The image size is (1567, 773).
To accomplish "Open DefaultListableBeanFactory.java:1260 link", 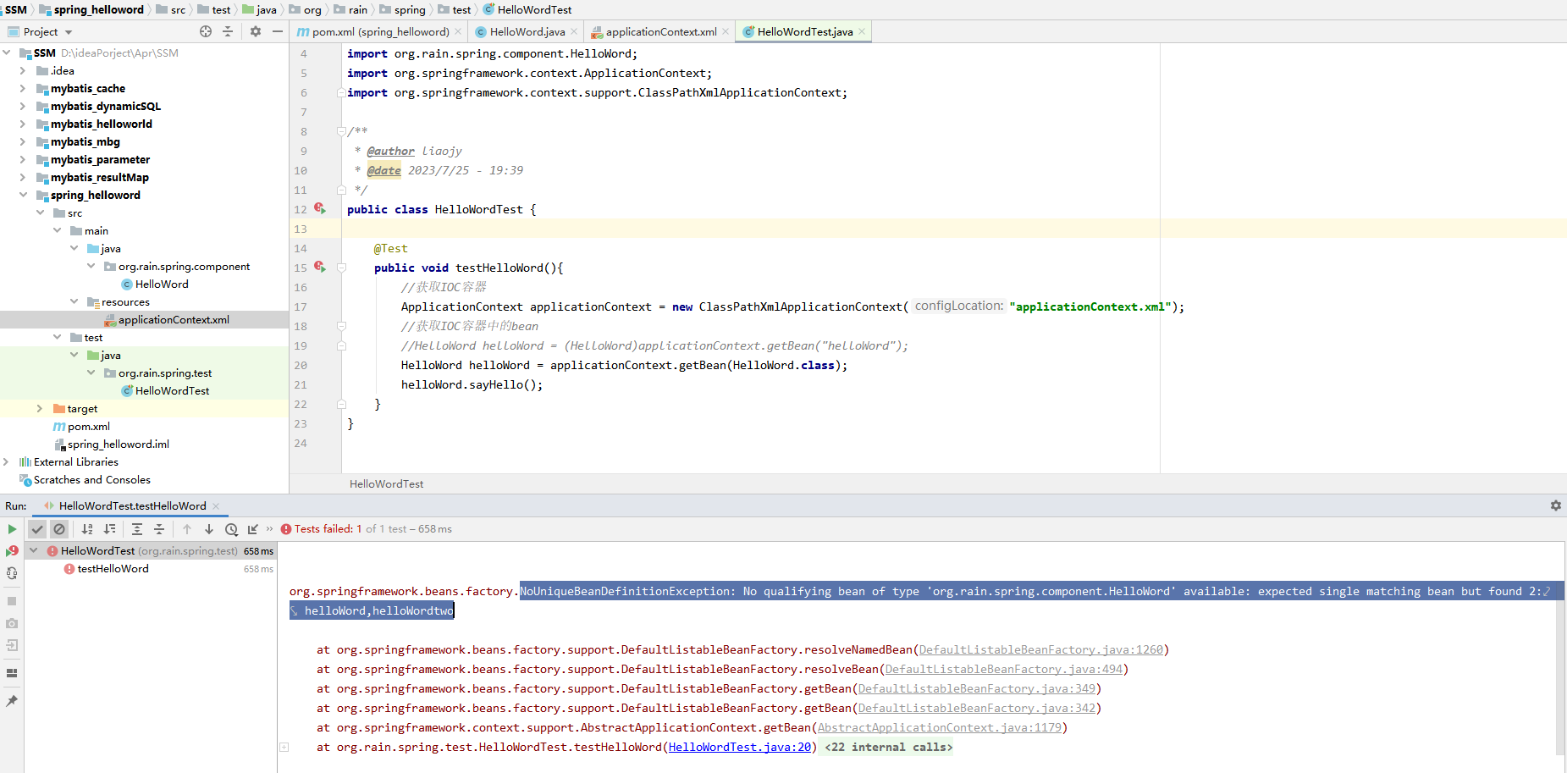I will [1041, 649].
